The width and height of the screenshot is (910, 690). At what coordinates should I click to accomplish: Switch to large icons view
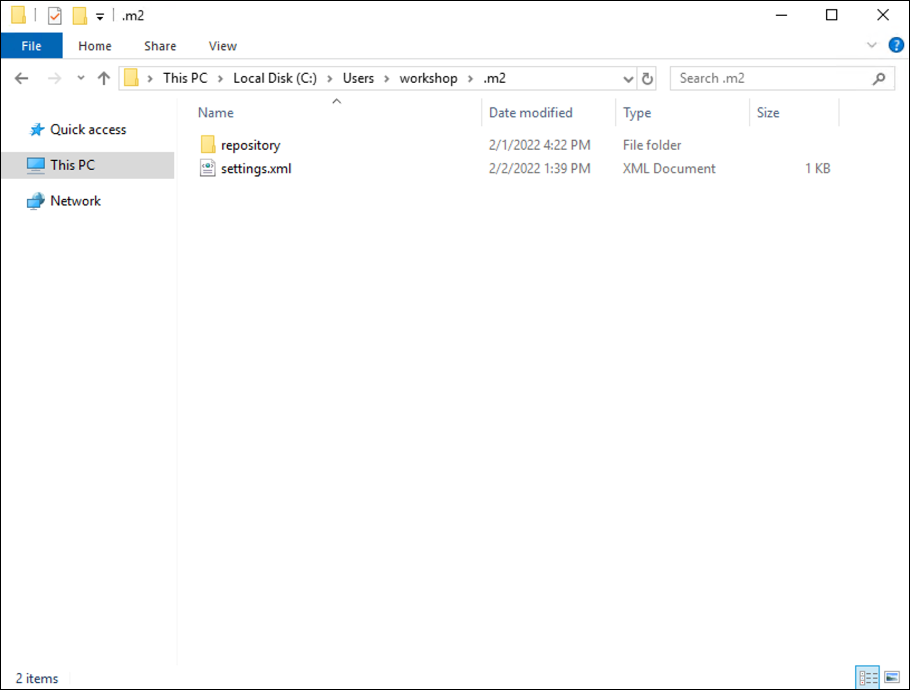[892, 678]
